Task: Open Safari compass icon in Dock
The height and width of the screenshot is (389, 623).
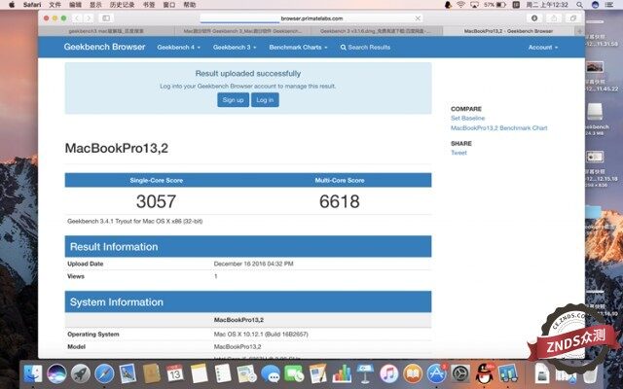Action: [104, 373]
